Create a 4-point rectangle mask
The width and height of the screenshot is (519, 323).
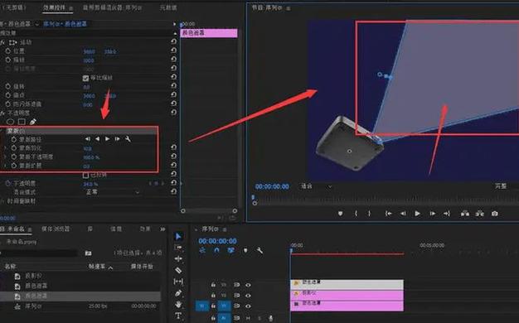pos(22,122)
